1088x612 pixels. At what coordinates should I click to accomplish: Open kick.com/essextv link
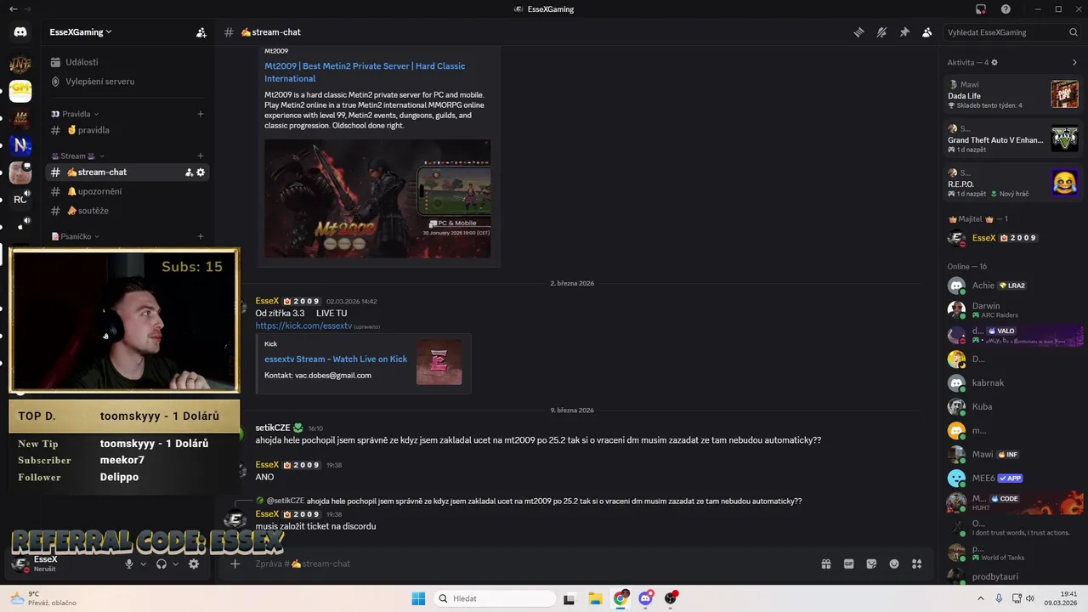click(x=303, y=326)
